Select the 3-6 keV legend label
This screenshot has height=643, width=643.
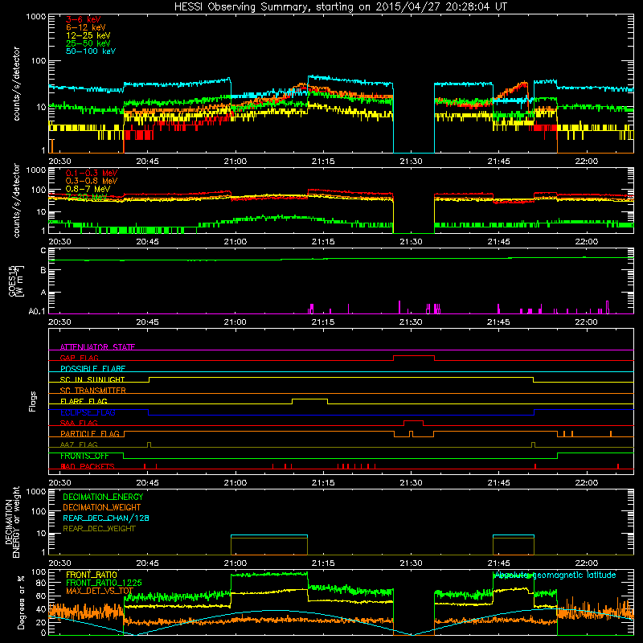pyautogui.click(x=83, y=19)
